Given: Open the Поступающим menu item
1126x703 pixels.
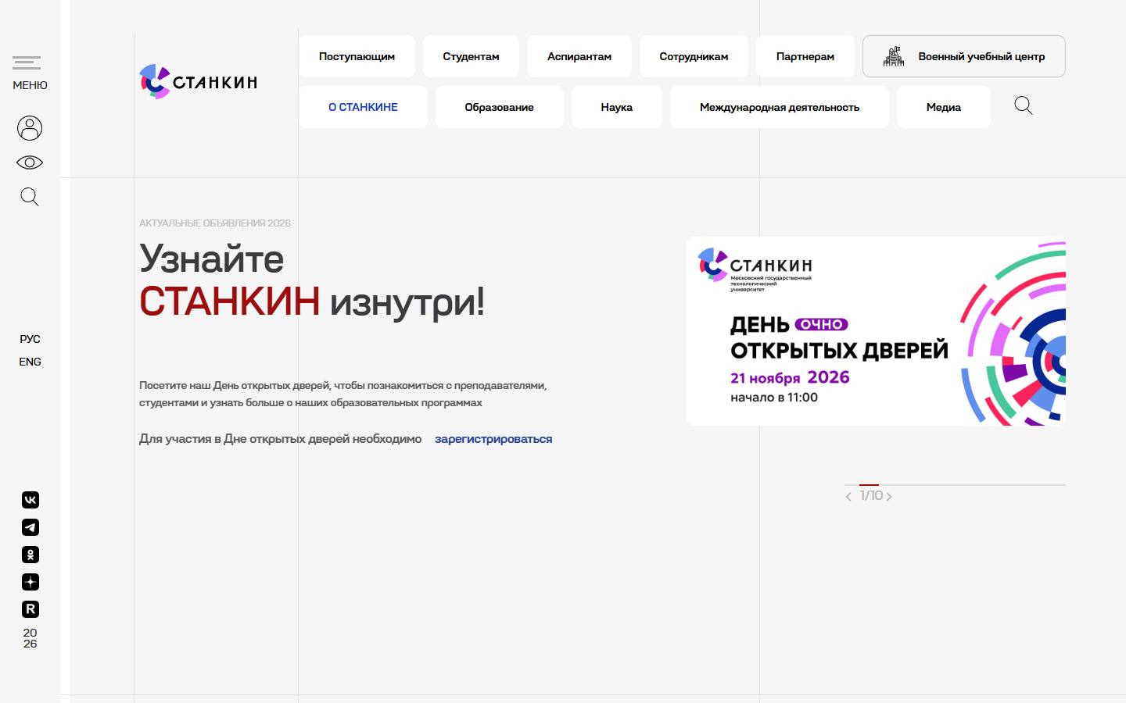Looking at the screenshot, I should 357,56.
